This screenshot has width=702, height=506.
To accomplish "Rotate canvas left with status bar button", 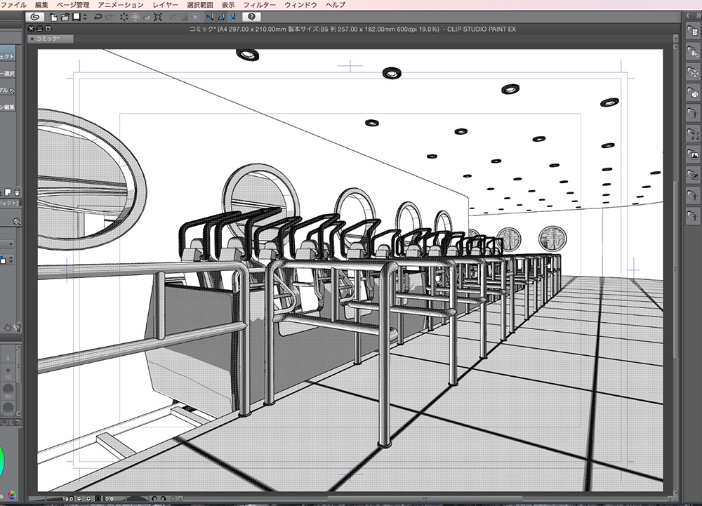I will click(154, 498).
